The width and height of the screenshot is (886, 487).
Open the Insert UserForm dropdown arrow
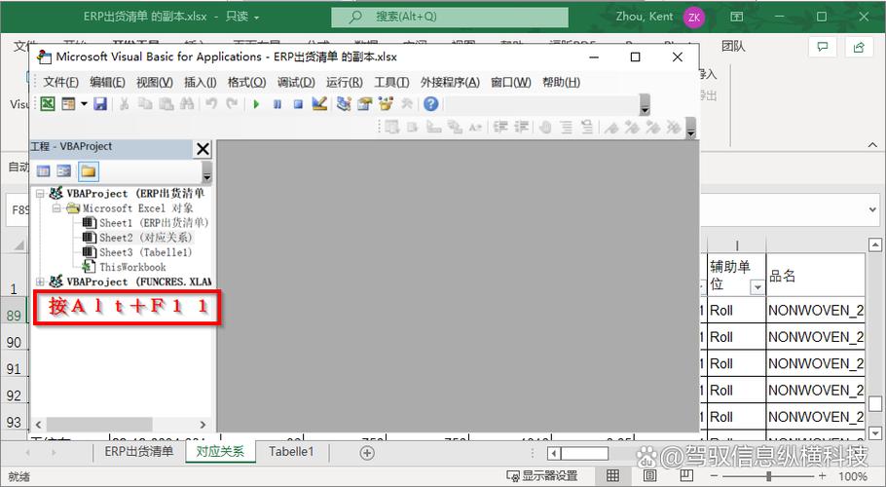84,104
